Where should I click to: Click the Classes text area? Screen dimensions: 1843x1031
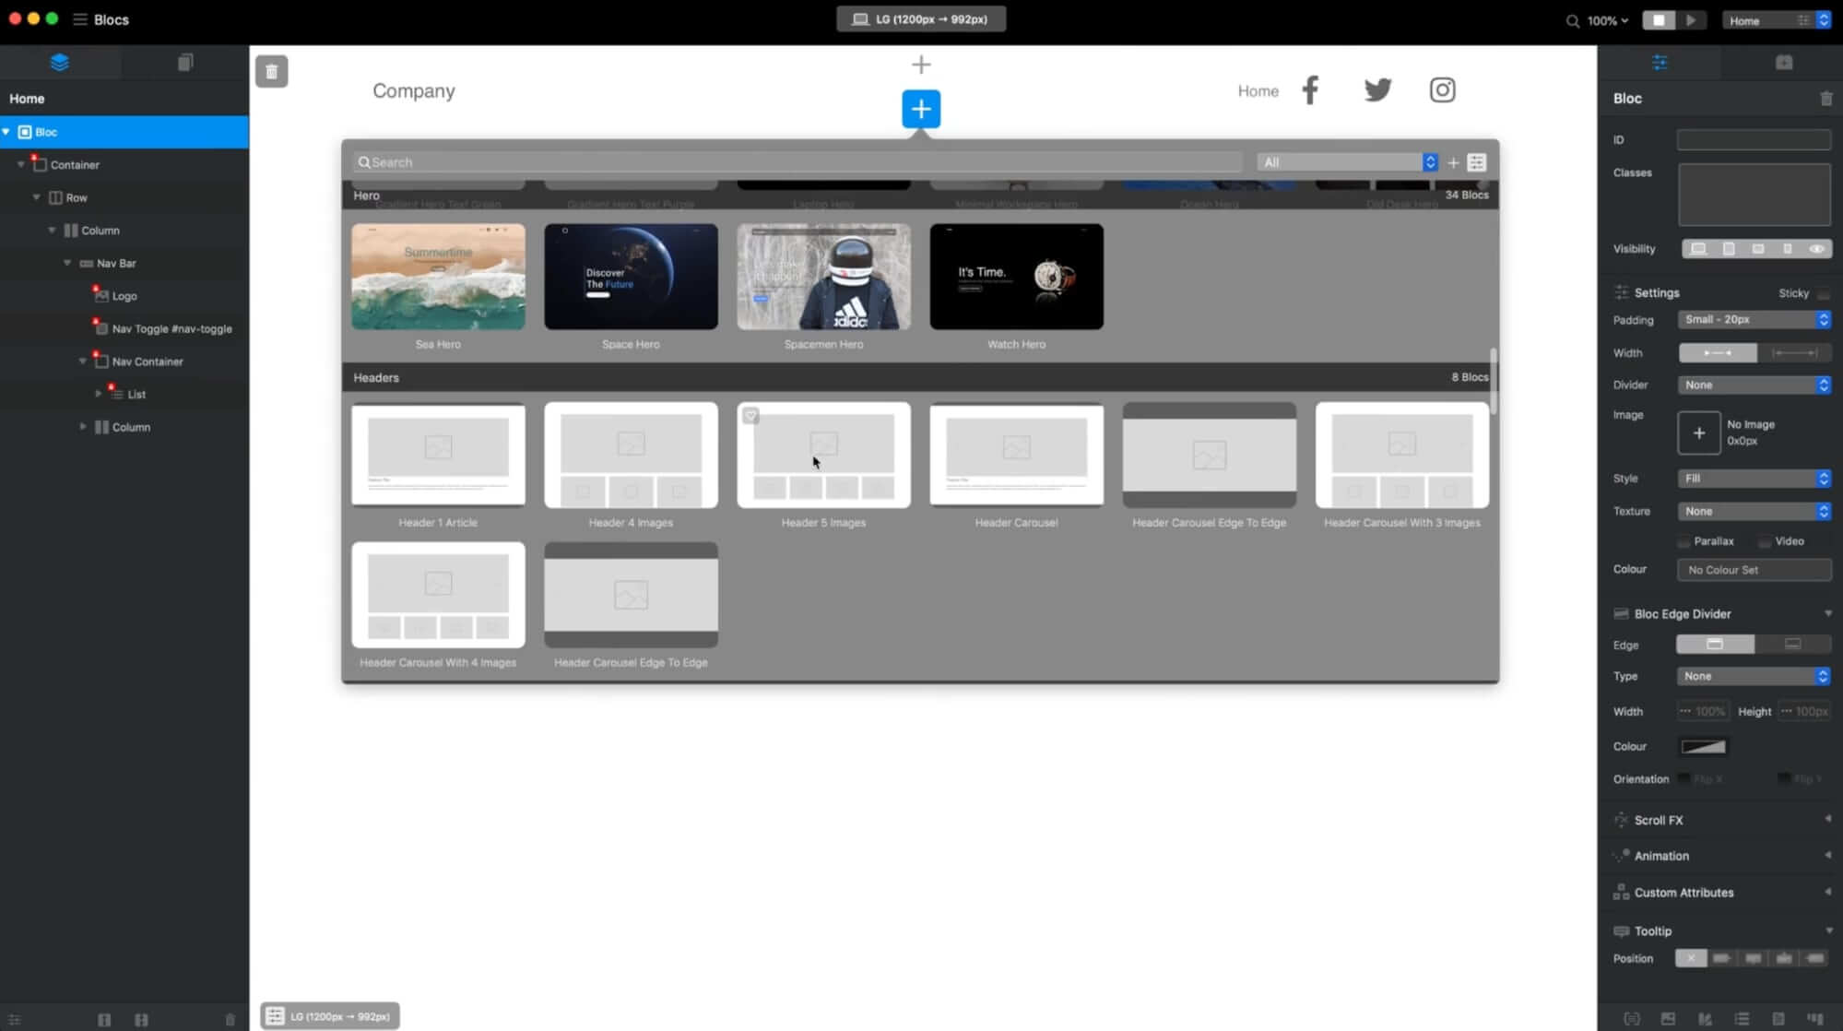pyautogui.click(x=1754, y=195)
